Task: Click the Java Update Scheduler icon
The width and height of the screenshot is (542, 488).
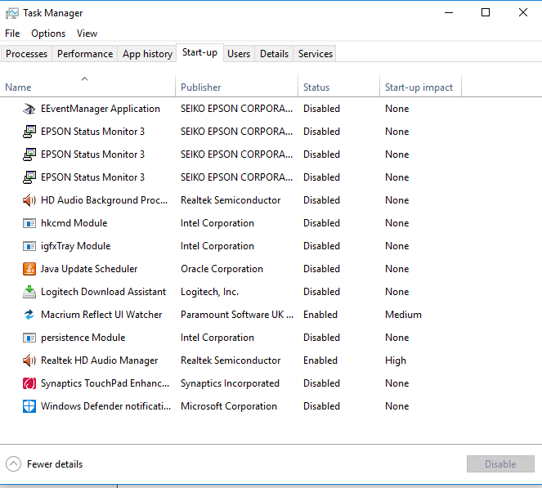Action: (x=29, y=269)
